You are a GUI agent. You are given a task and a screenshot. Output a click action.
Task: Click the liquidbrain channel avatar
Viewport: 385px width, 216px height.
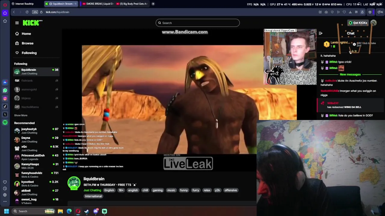tap(74, 183)
